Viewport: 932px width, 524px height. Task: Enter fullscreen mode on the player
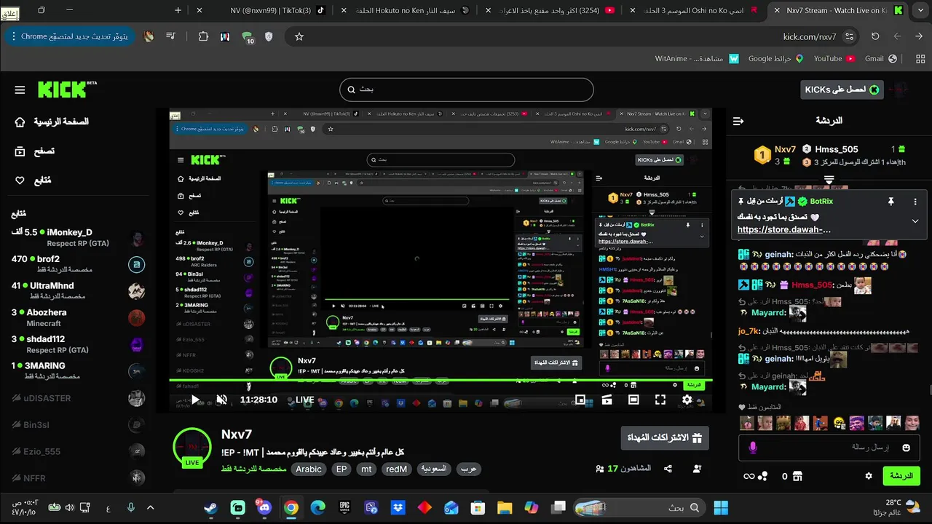pos(660,400)
